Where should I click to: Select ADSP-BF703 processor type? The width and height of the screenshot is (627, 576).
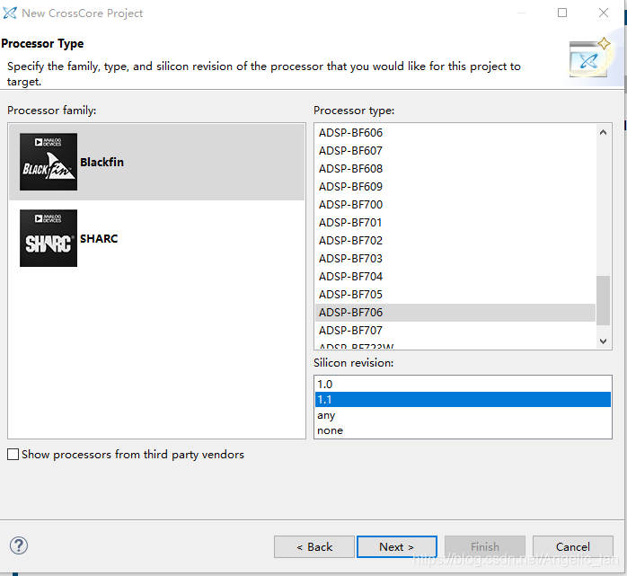pos(455,259)
